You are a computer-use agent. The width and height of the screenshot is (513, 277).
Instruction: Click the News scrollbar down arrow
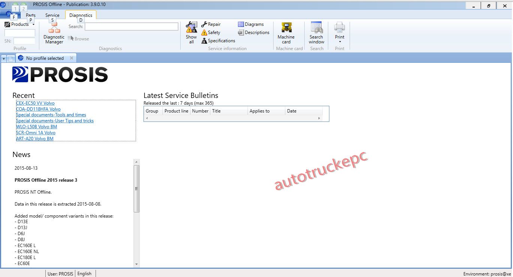coord(136,264)
